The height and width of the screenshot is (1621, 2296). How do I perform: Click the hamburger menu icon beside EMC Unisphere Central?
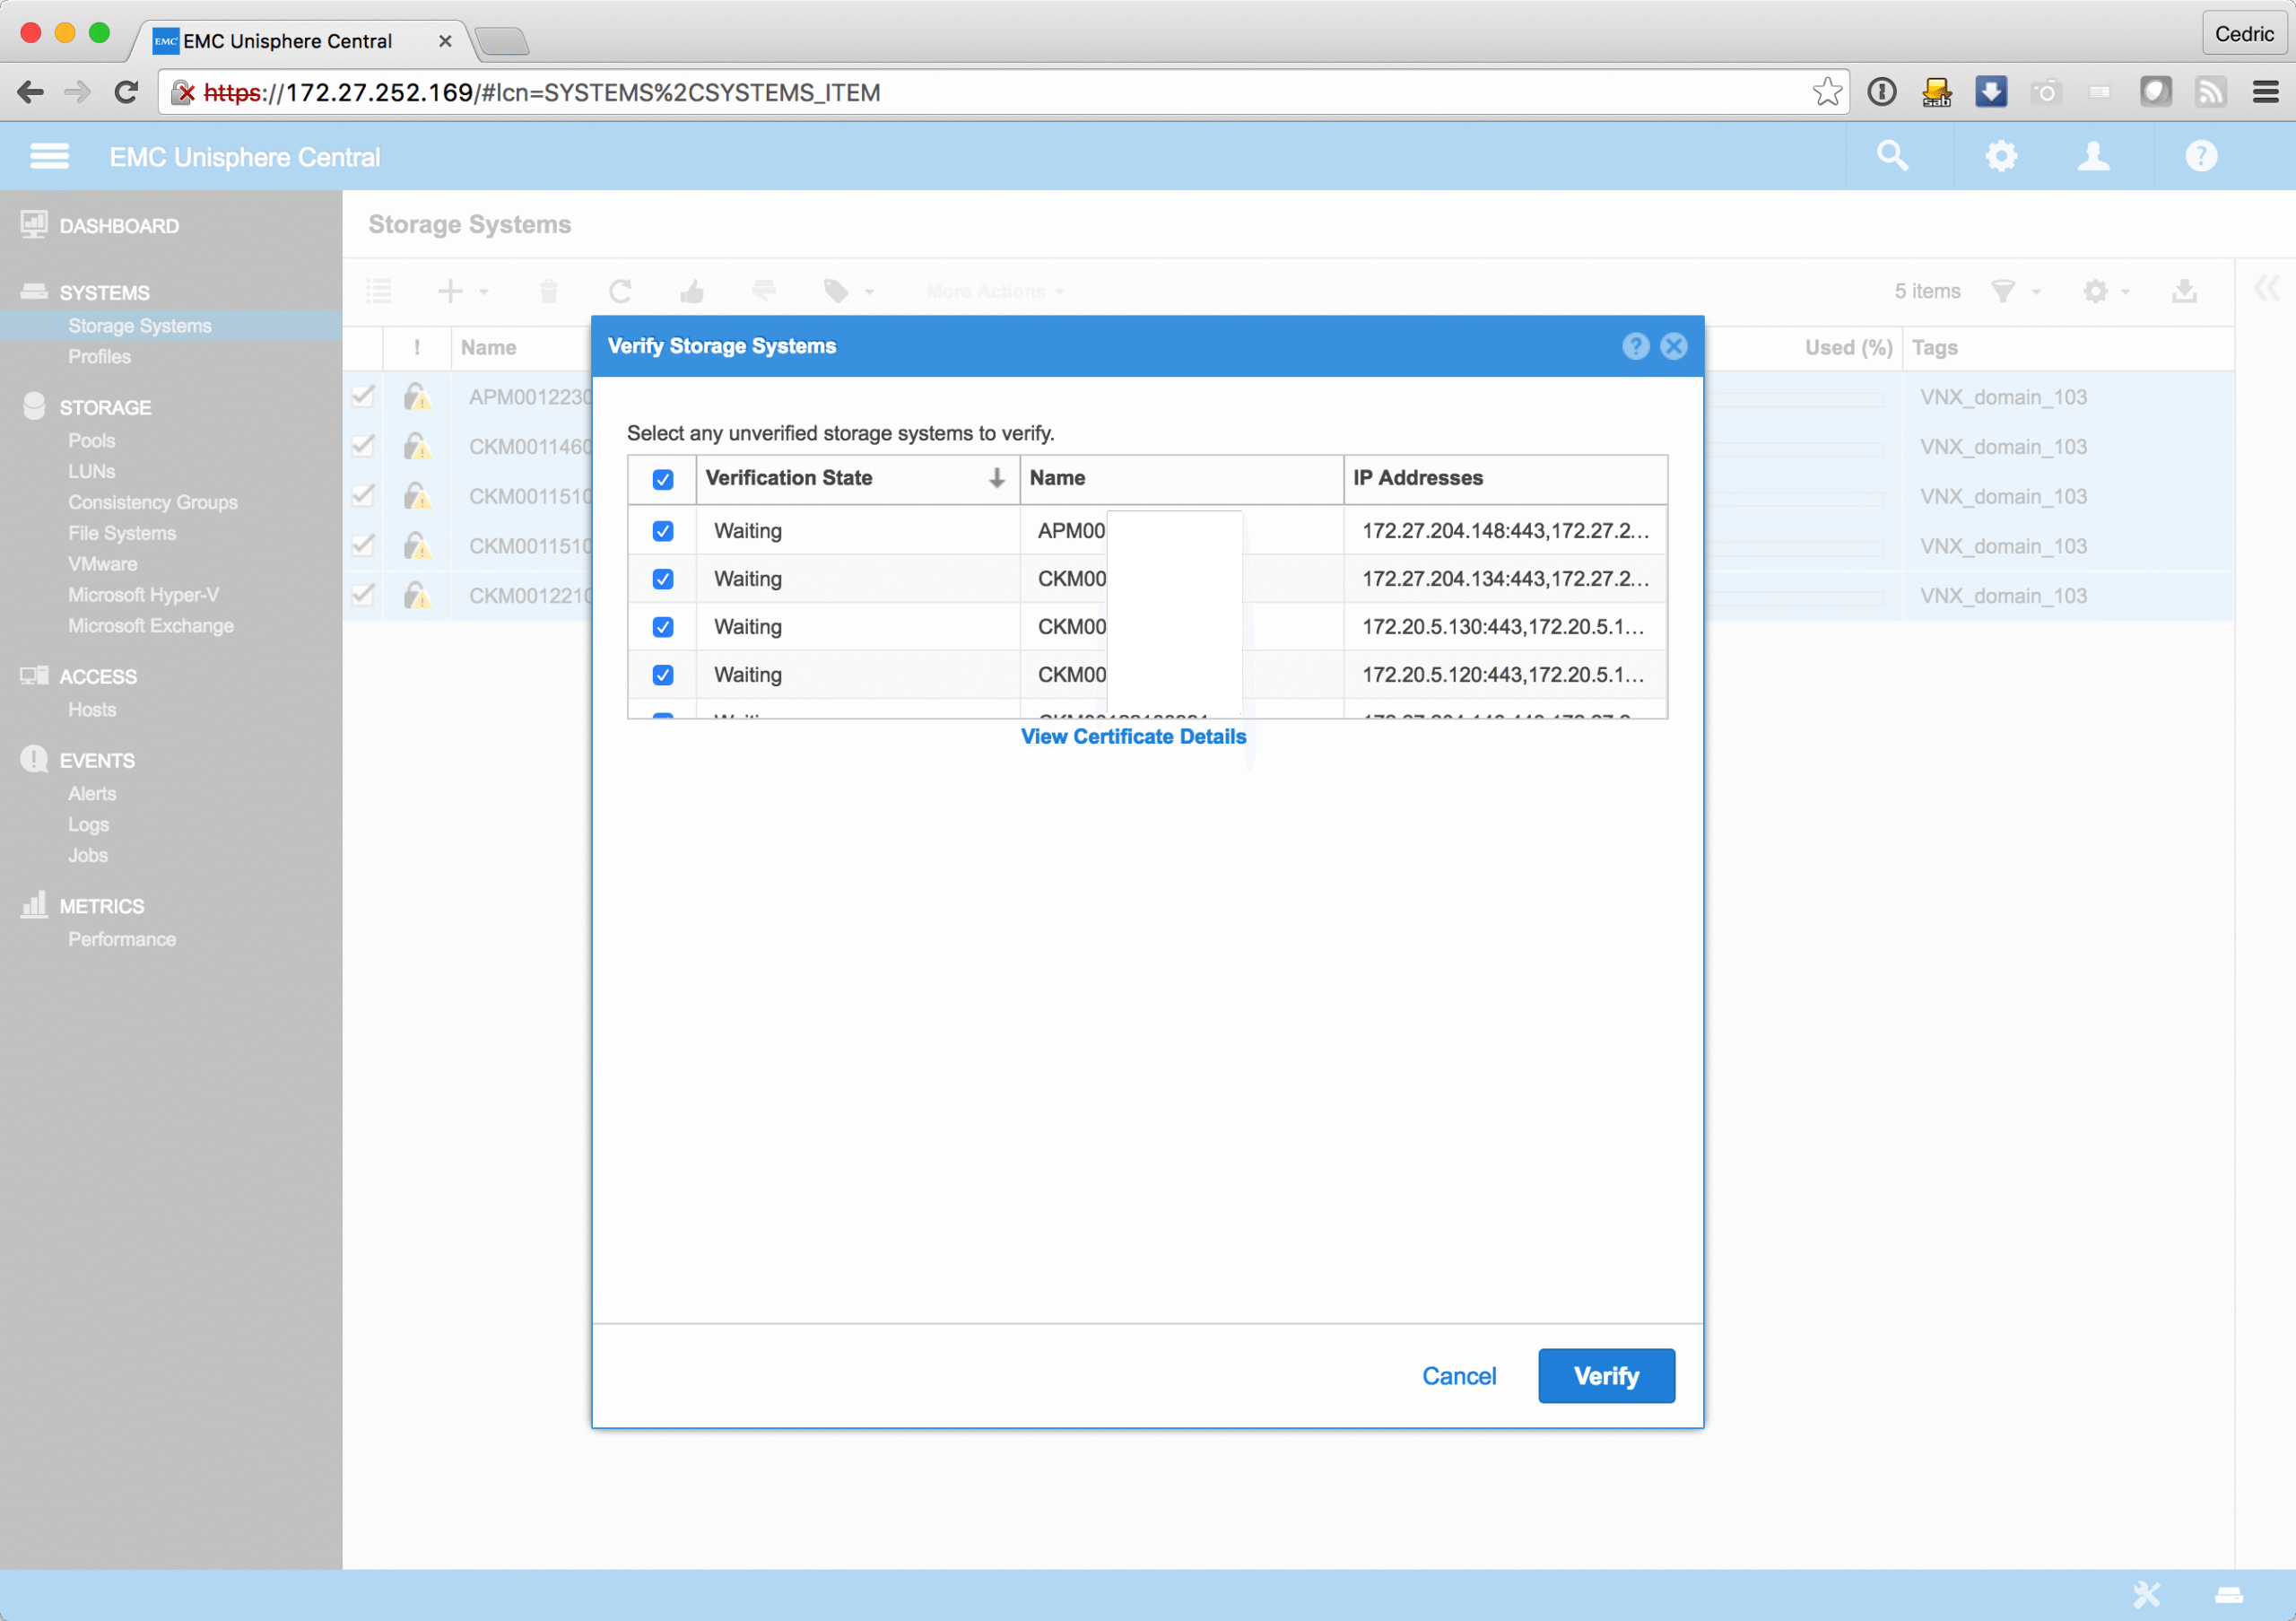(x=49, y=156)
